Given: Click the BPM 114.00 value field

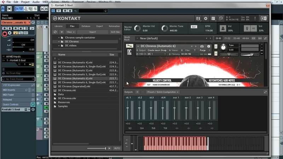Looking at the screenshot, I should 209,31.
